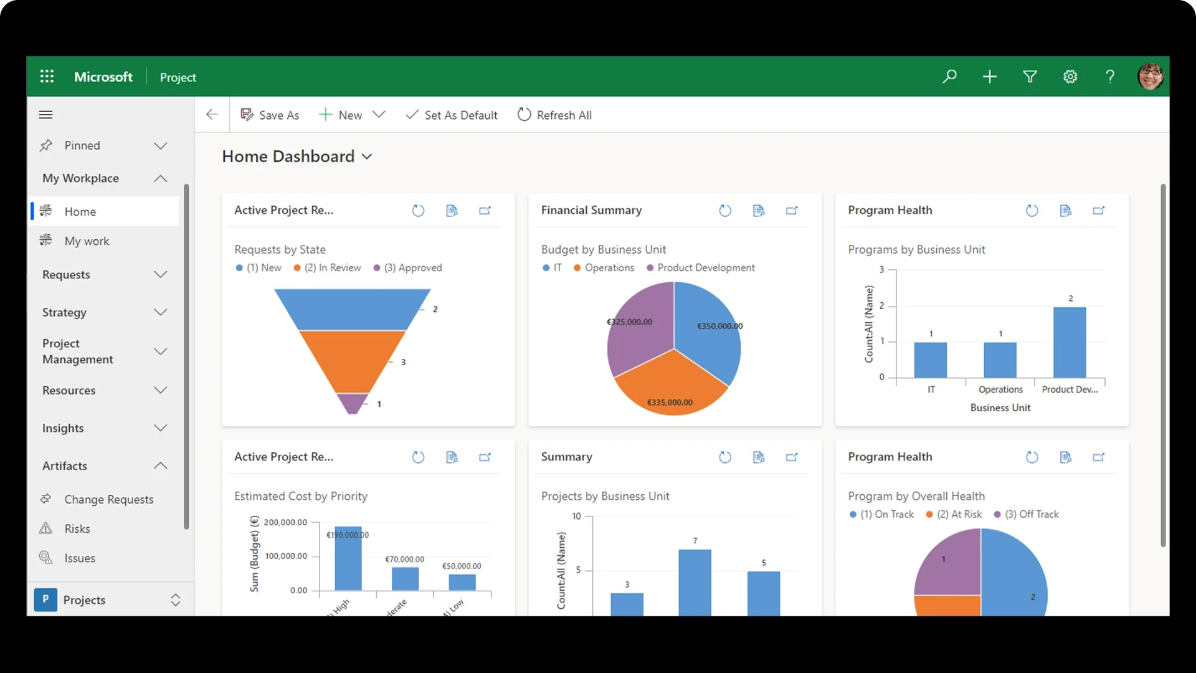The height and width of the screenshot is (673, 1196).
Task: Open the New button dropdown arrow
Action: click(379, 115)
